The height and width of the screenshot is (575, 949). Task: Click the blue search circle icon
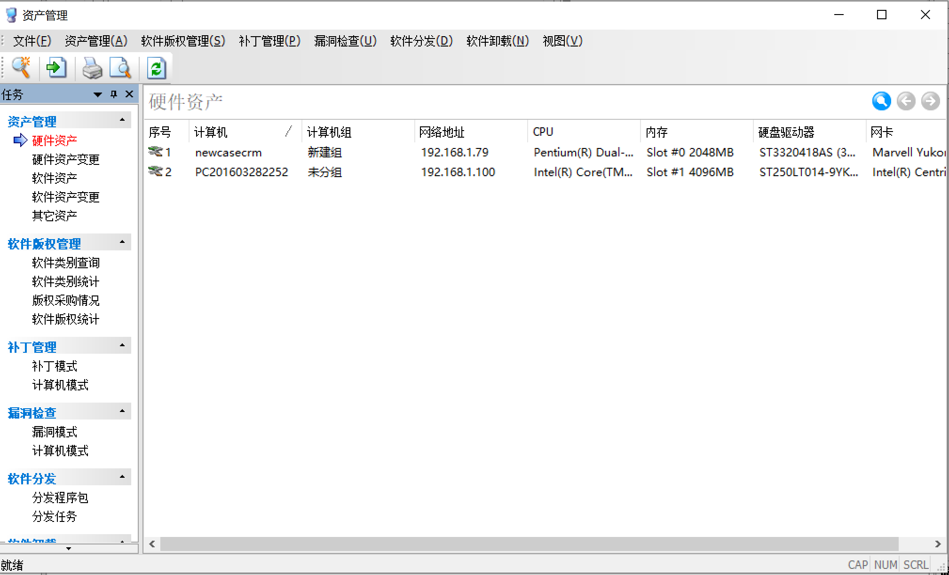(x=881, y=101)
